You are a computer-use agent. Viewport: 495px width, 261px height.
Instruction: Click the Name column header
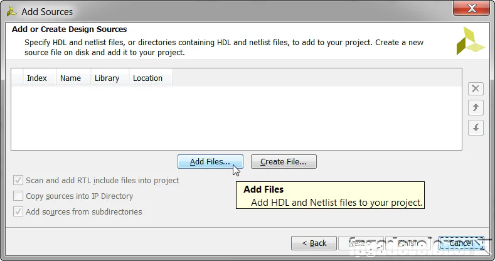click(x=70, y=78)
